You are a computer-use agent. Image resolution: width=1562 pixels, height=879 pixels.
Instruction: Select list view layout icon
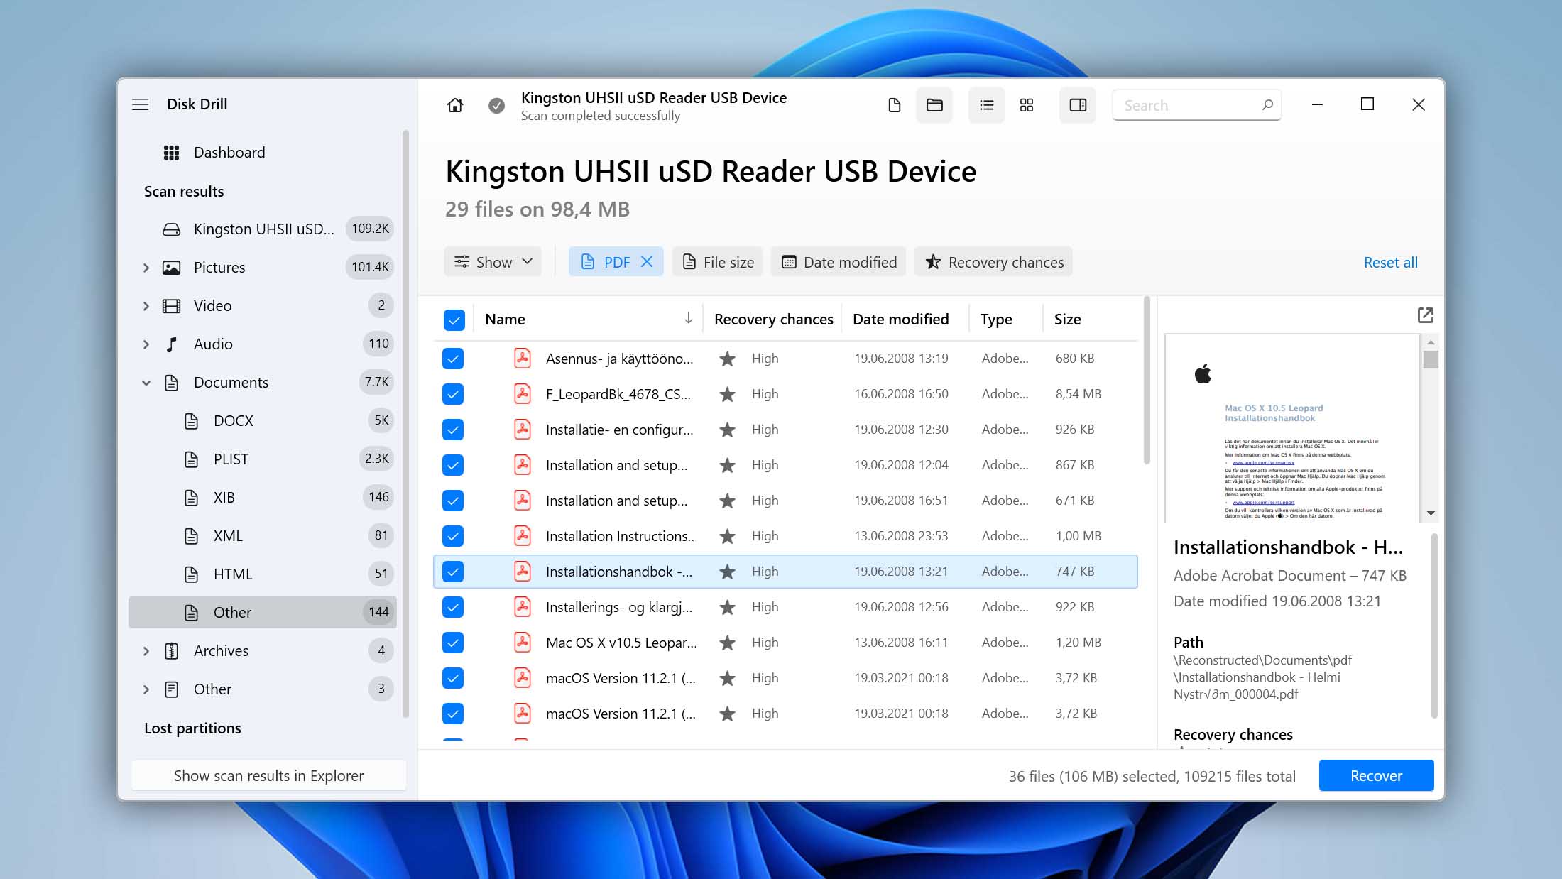click(986, 105)
